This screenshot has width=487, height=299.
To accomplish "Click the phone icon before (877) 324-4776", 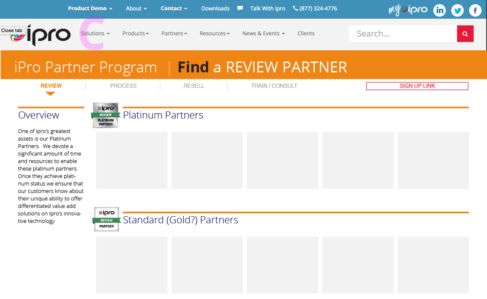I will [296, 8].
